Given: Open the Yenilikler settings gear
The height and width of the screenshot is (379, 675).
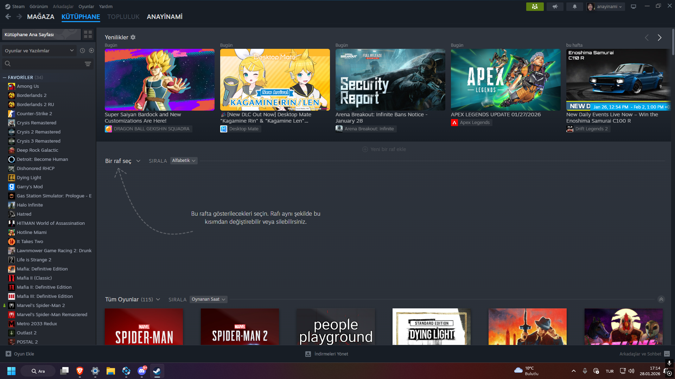Looking at the screenshot, I should coord(133,37).
